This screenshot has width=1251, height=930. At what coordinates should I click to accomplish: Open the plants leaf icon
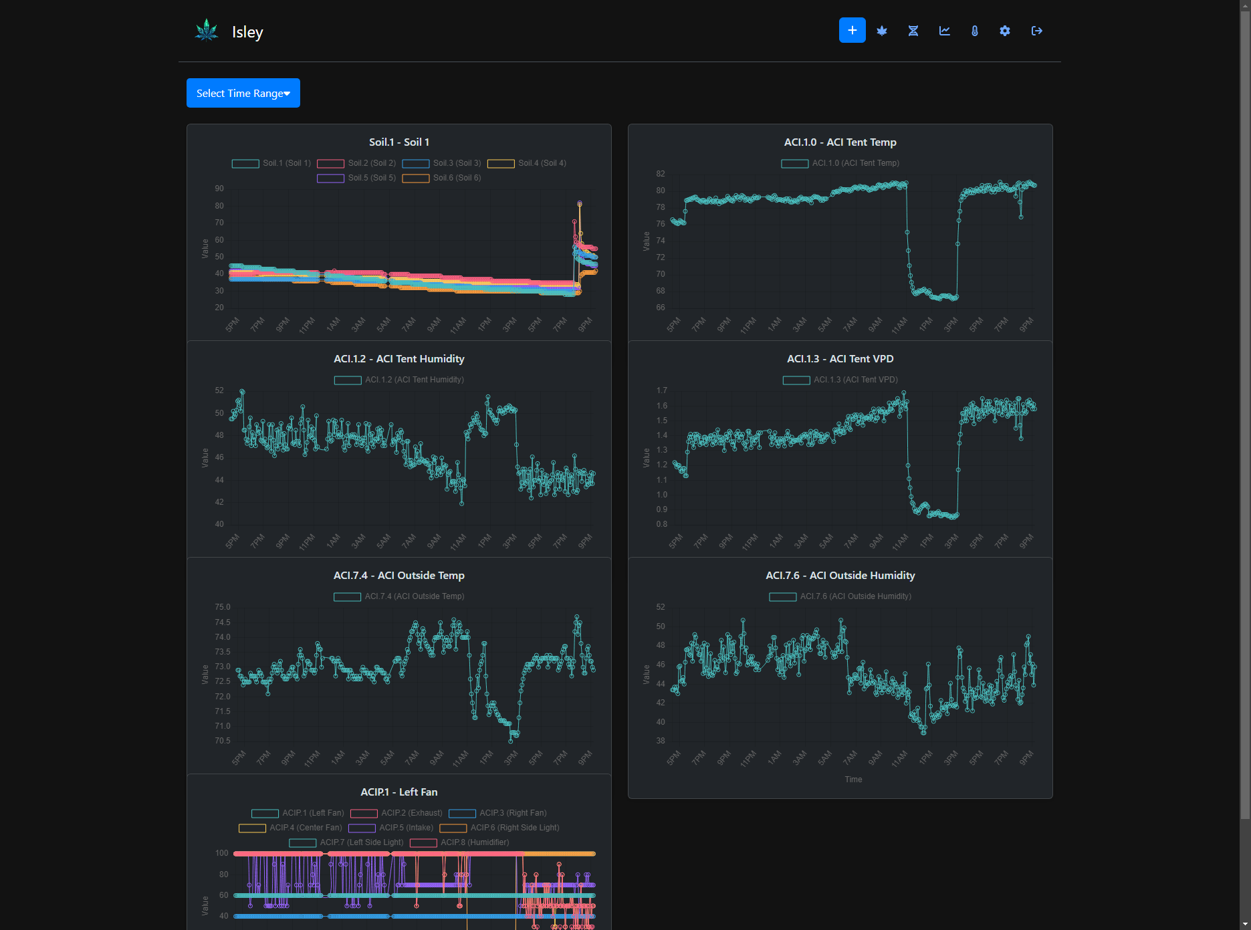[x=882, y=31]
